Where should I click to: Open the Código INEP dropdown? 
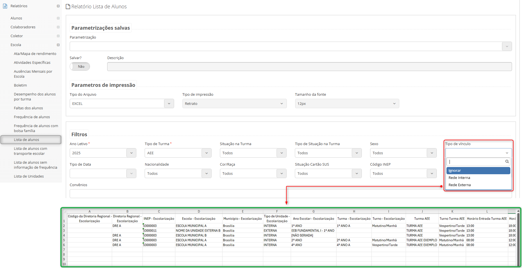(403, 173)
